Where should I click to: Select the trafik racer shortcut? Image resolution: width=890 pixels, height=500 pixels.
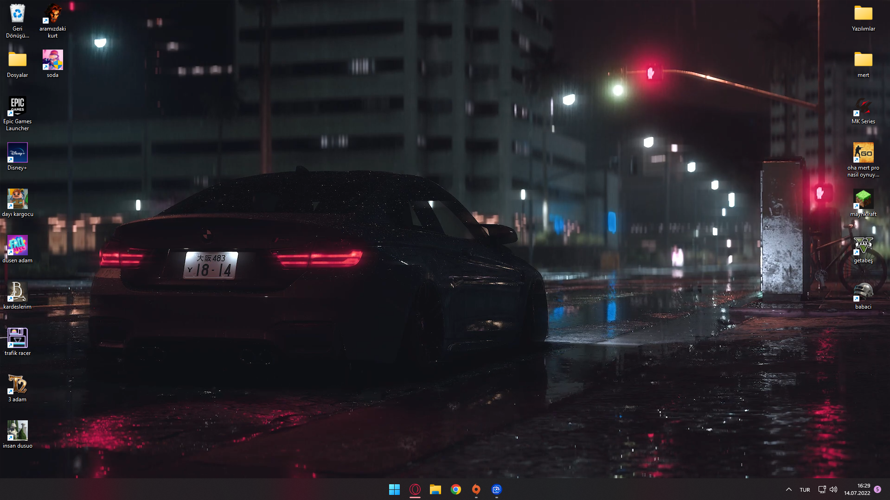17,342
